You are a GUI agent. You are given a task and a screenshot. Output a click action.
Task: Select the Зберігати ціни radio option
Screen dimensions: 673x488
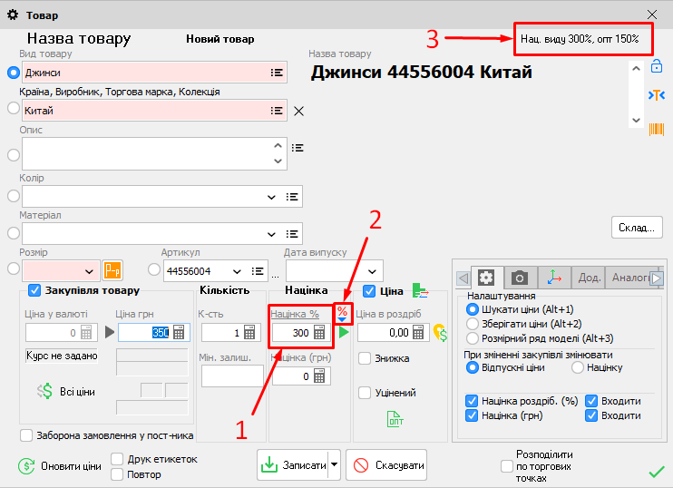point(472,324)
